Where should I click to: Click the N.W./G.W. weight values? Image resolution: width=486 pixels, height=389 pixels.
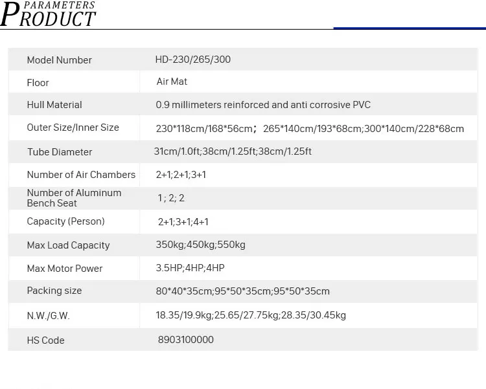(x=251, y=315)
